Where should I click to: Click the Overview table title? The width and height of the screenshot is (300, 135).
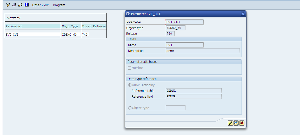[13, 18]
